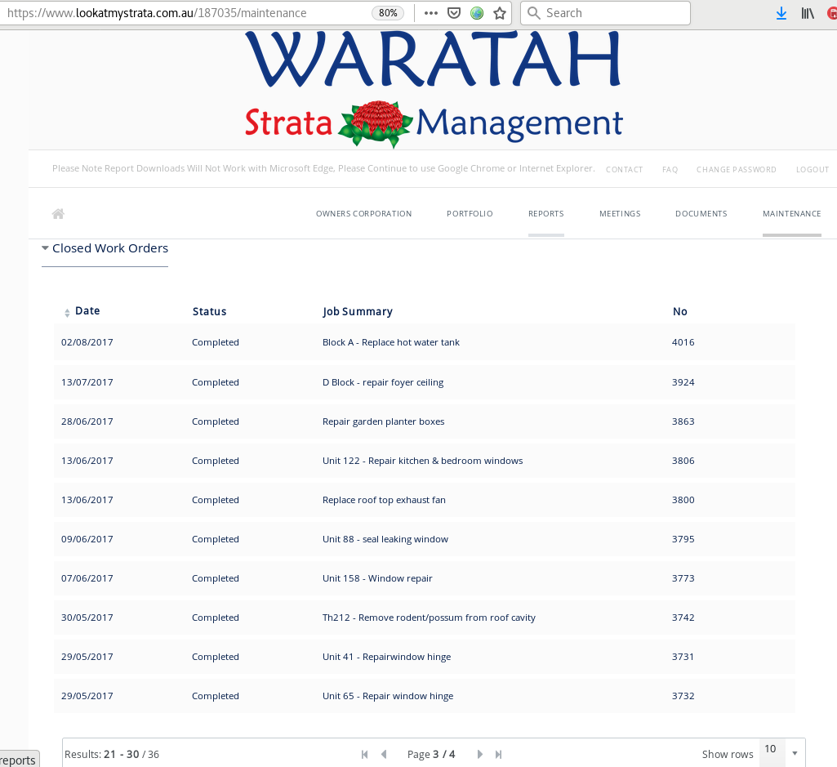Click work order number 3773
The width and height of the screenshot is (837, 767).
pos(683,578)
